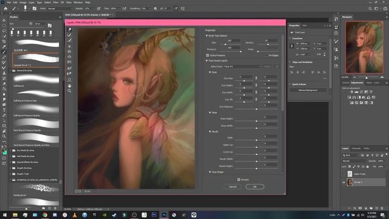Collapse the Face Shape section
This screenshot has height=219, width=389.
[x=210, y=172]
